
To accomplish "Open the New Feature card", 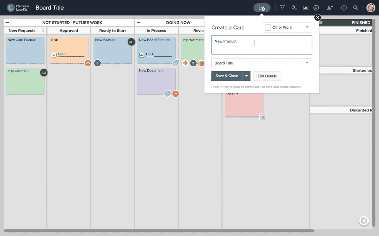I will [x=113, y=50].
